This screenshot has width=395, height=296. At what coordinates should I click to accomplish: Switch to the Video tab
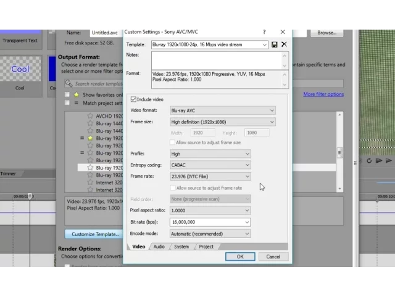138,247
